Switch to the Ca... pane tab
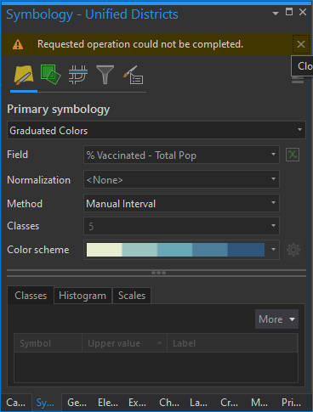 16,403
